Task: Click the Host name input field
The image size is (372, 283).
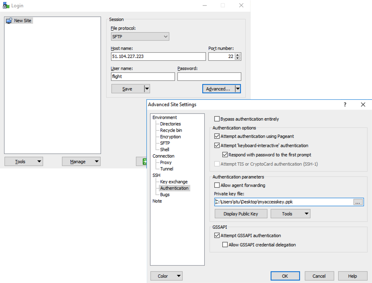Action: pos(158,57)
